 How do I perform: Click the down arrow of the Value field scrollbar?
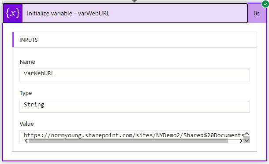click(x=247, y=141)
